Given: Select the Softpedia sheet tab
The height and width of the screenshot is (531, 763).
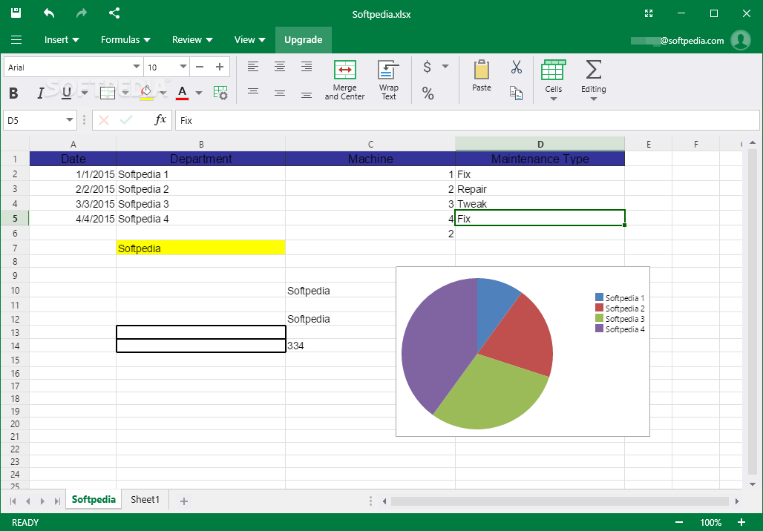Looking at the screenshot, I should coord(94,499).
